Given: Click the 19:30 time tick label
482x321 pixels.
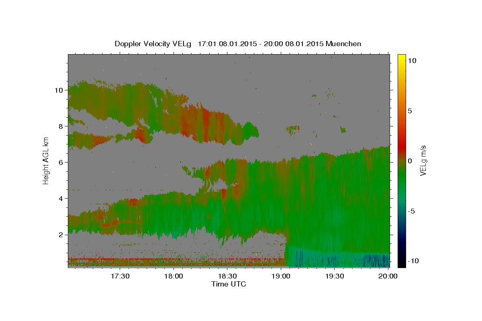Looking at the screenshot, I should (334, 276).
